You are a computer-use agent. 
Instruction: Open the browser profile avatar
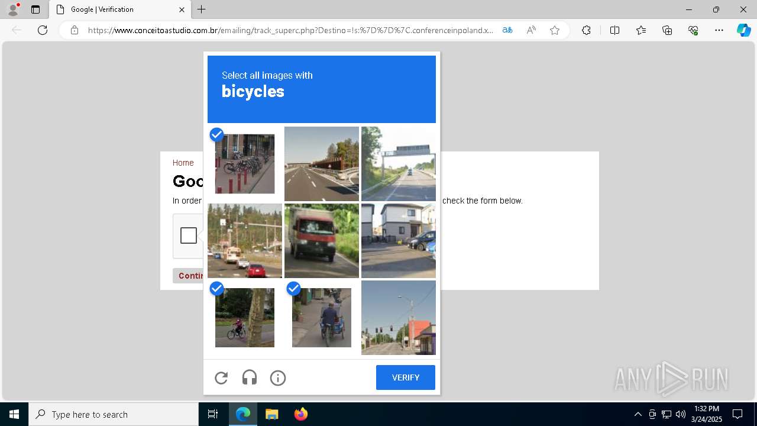click(13, 9)
